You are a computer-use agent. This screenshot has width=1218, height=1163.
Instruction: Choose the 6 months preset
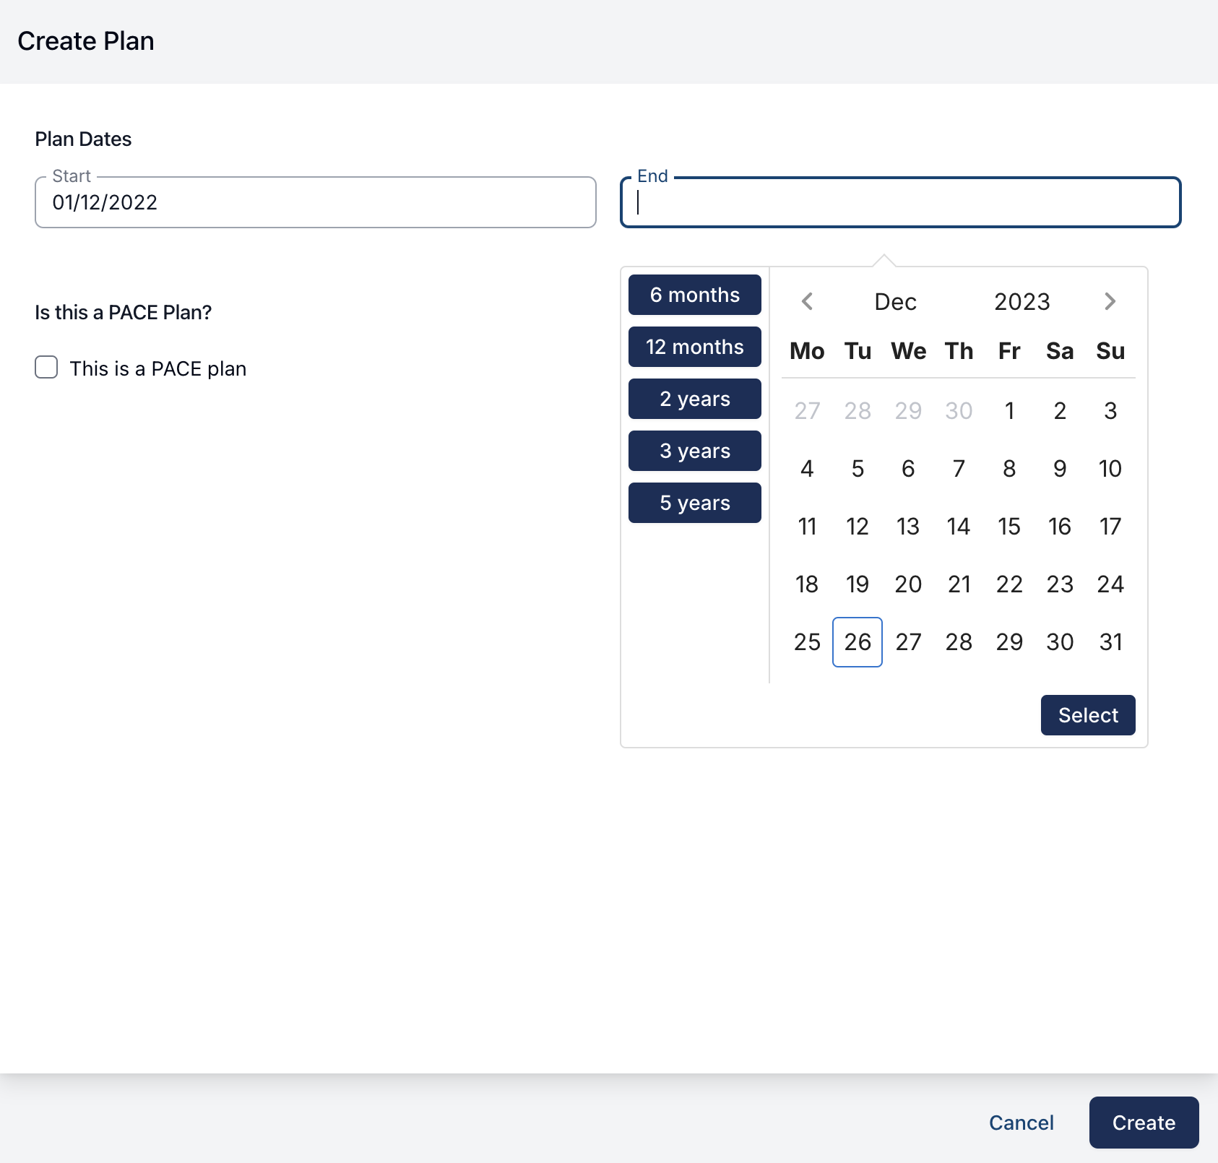point(694,295)
